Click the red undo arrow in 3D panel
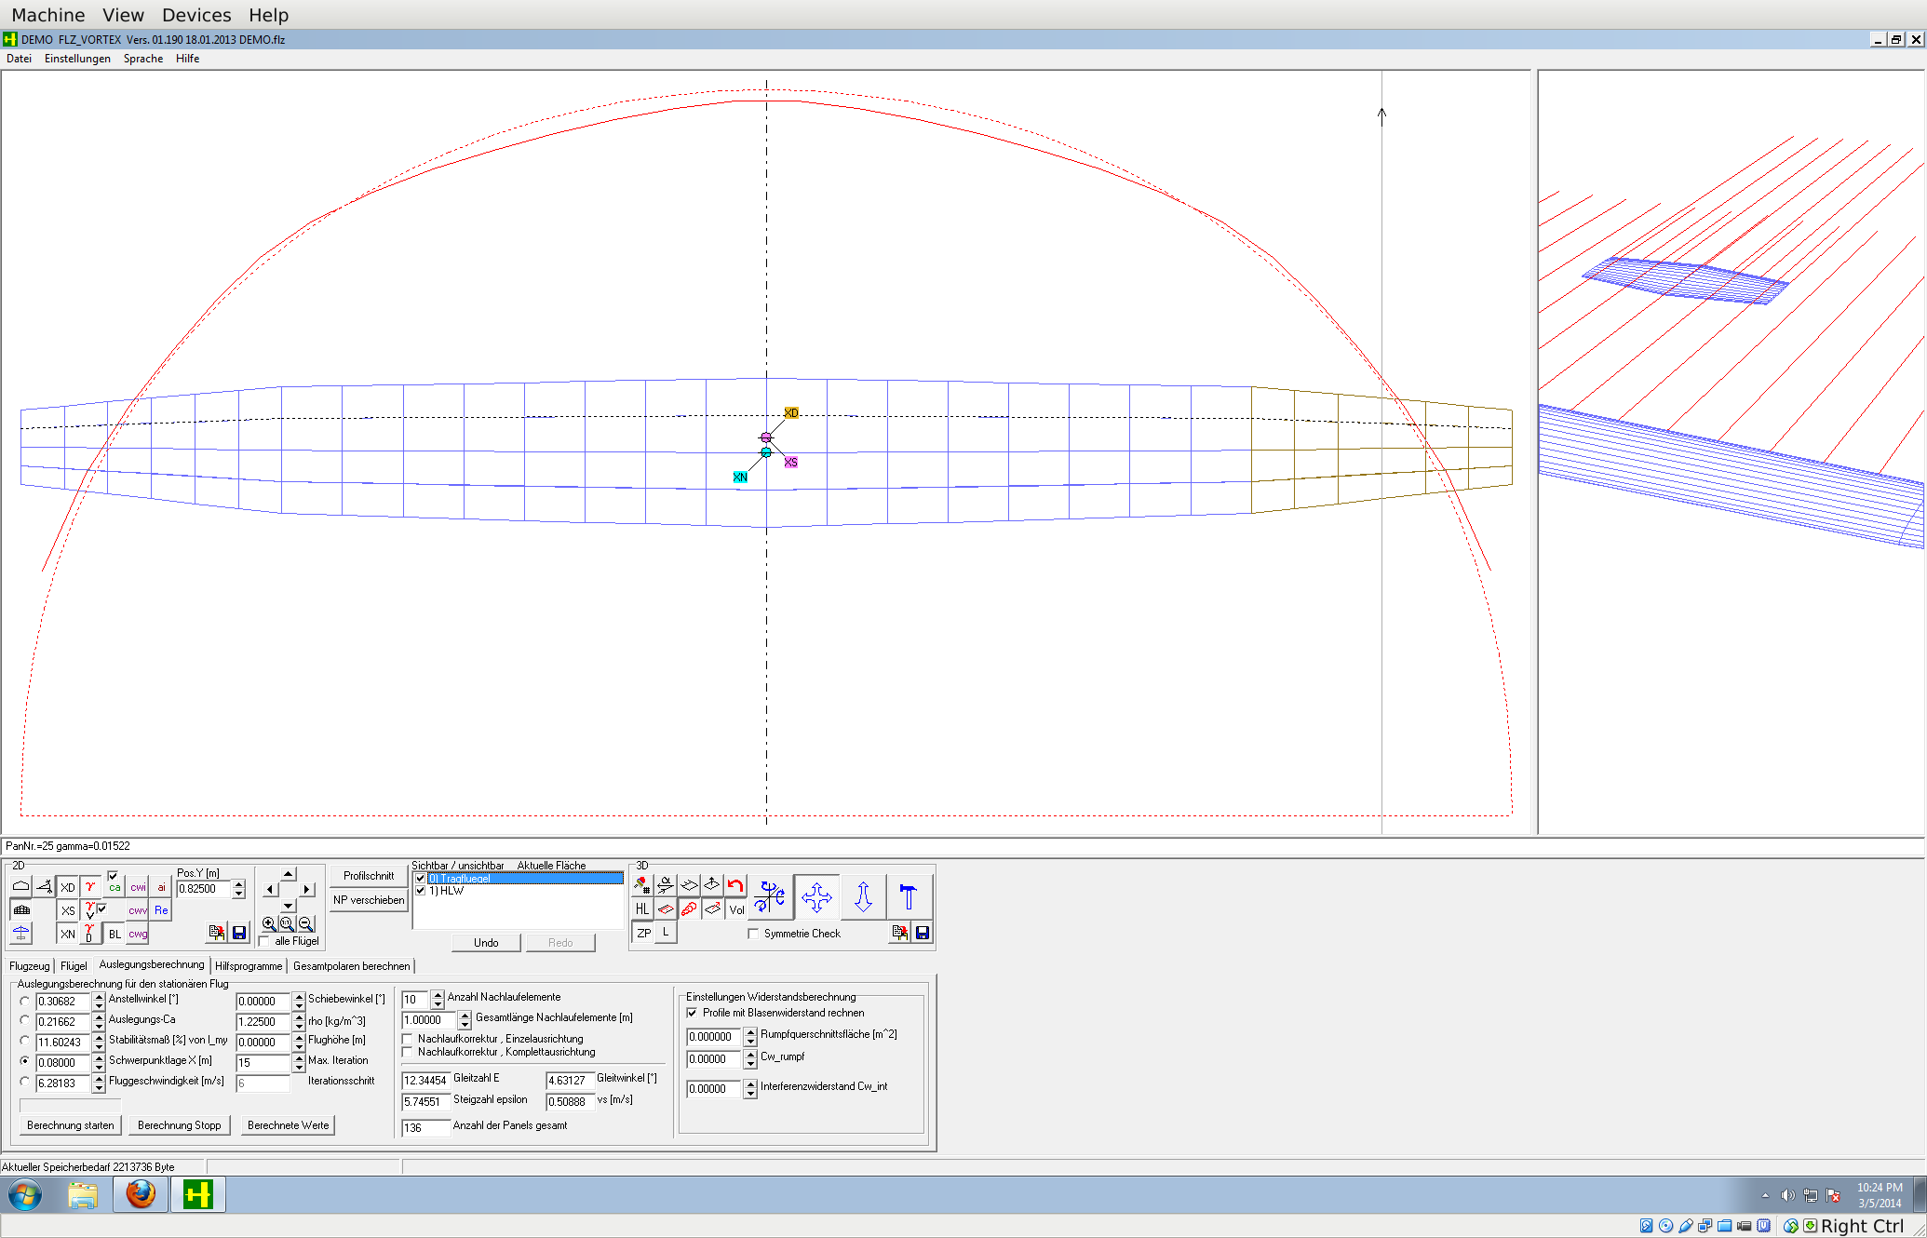This screenshot has width=1927, height=1238. coord(735,885)
